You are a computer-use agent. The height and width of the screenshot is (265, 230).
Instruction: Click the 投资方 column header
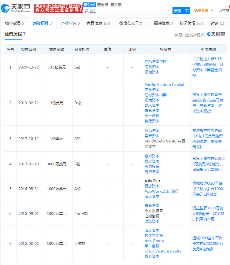tap(165, 49)
